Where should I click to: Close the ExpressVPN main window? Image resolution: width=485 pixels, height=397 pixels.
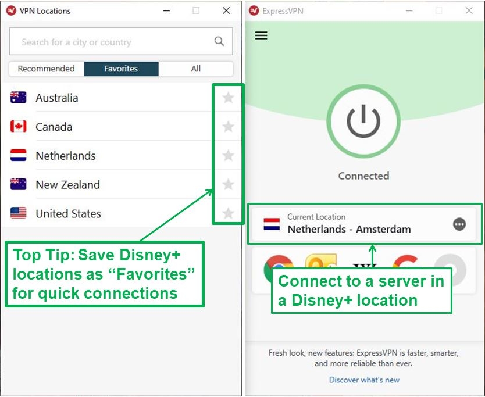click(469, 11)
